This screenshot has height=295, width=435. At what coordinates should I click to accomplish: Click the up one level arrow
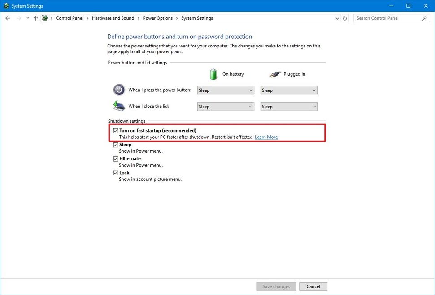pos(35,18)
